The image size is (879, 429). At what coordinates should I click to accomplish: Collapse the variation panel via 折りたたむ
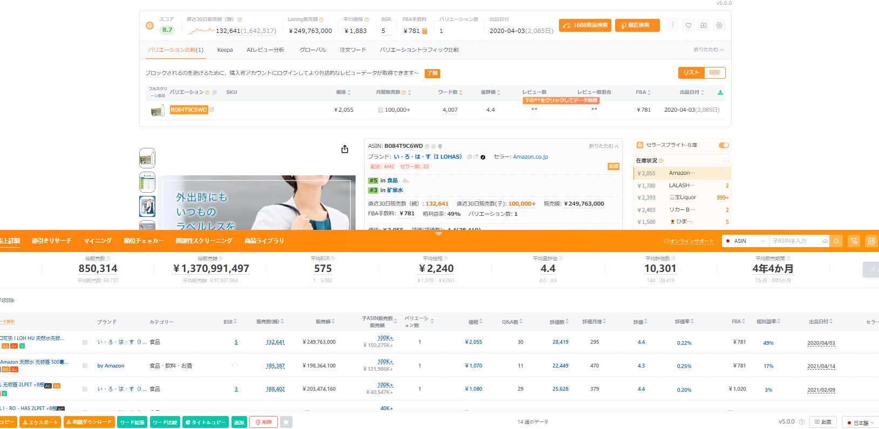[708, 50]
